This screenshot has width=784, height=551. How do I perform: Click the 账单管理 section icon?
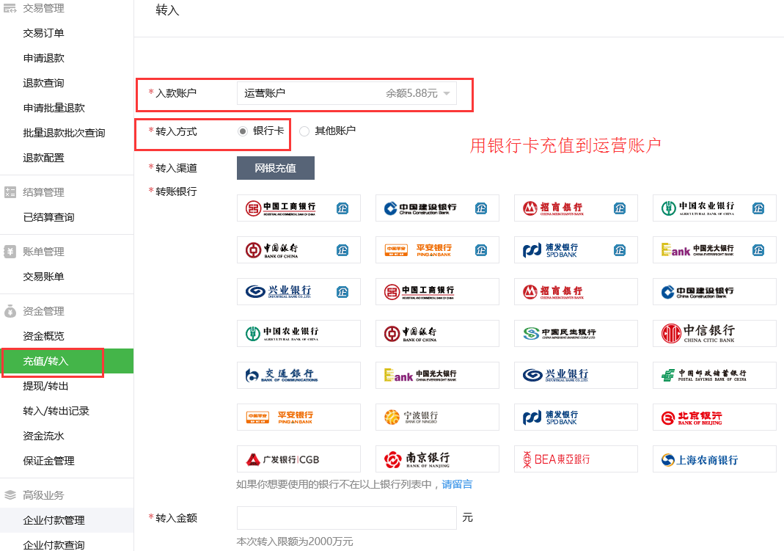point(10,252)
